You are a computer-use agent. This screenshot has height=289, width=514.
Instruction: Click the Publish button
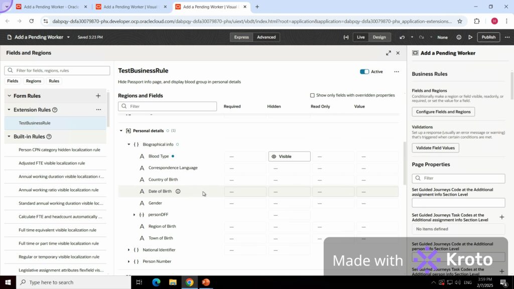click(488, 37)
